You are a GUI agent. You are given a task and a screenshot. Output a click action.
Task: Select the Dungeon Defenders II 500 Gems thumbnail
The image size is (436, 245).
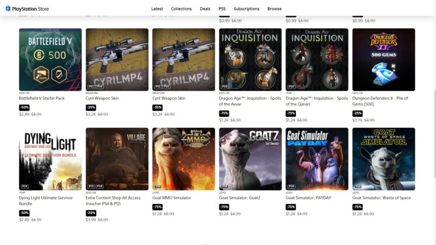tap(383, 60)
